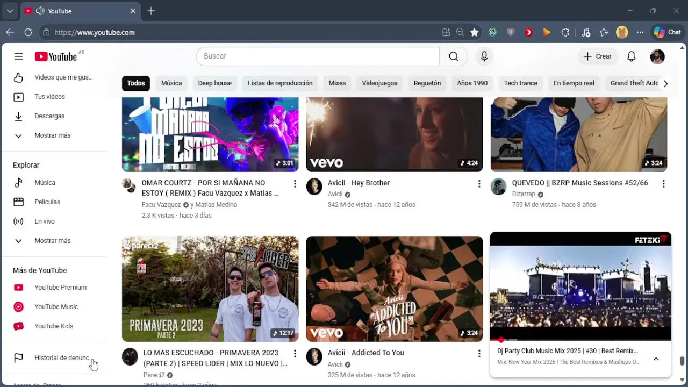
Task: Open QUEVEDO BZRP Music Sessions title
Action: [x=580, y=183]
